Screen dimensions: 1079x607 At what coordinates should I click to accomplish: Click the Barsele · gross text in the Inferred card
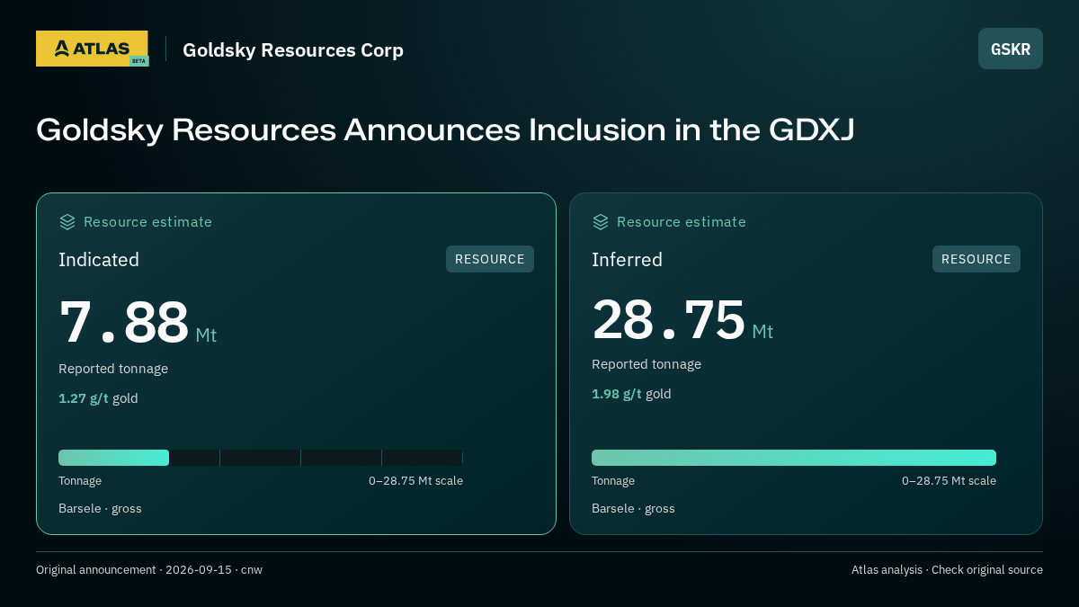[633, 509]
